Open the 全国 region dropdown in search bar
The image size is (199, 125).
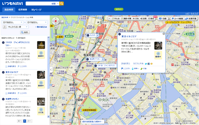point(55,4)
